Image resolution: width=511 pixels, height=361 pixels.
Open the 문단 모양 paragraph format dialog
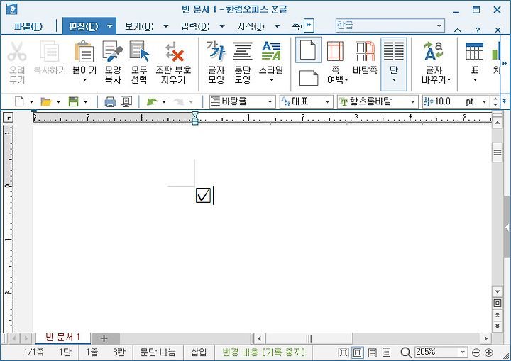(x=243, y=52)
